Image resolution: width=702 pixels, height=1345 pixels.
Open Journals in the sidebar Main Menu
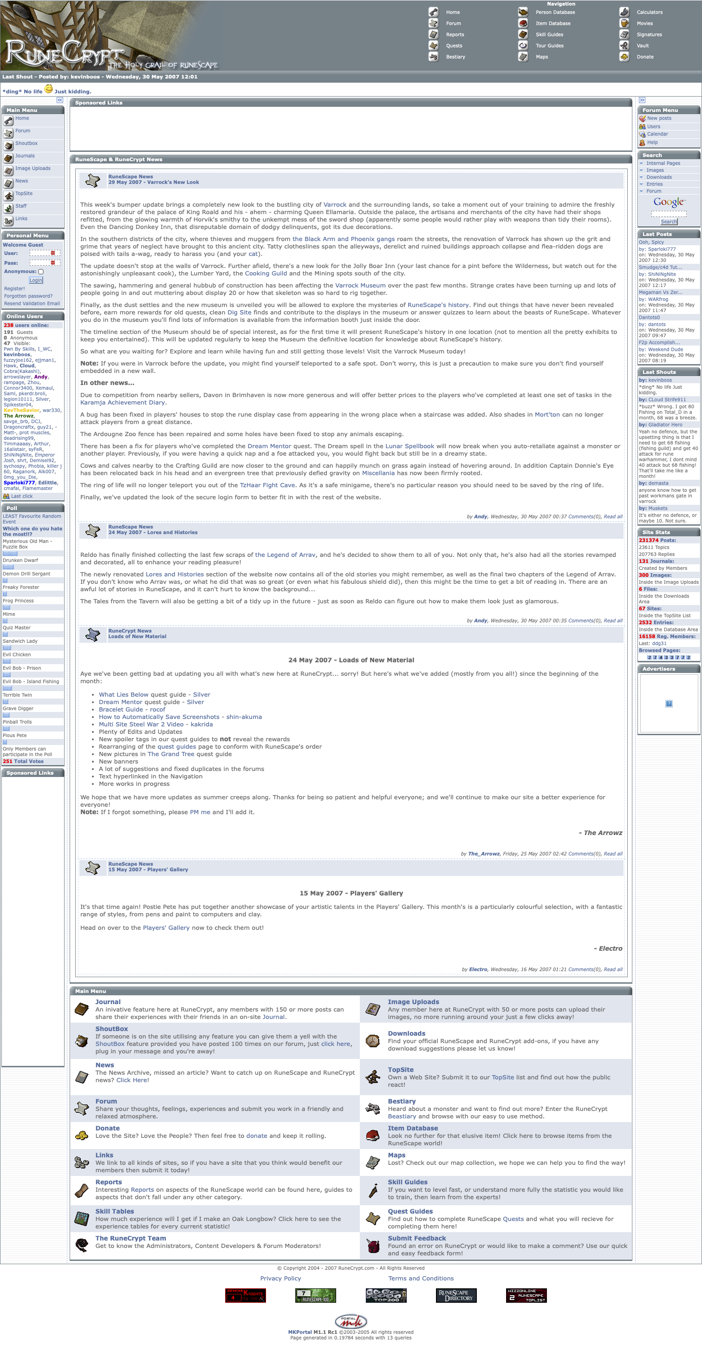click(x=25, y=156)
